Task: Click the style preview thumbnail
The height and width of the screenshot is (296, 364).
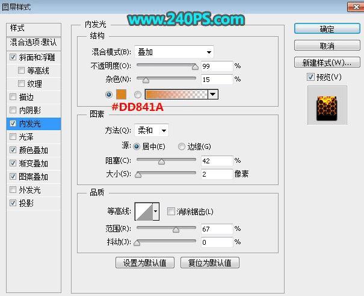Action: (x=327, y=105)
